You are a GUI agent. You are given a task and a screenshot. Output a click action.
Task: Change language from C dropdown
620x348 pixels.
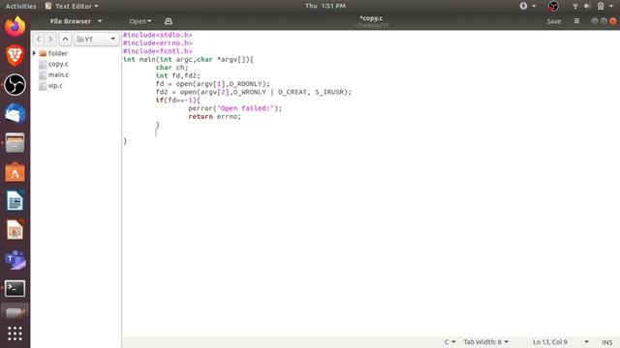(x=449, y=342)
